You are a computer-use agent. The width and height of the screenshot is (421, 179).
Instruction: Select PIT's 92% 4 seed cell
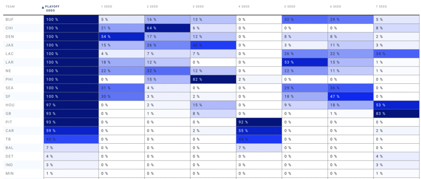pyautogui.click(x=259, y=122)
